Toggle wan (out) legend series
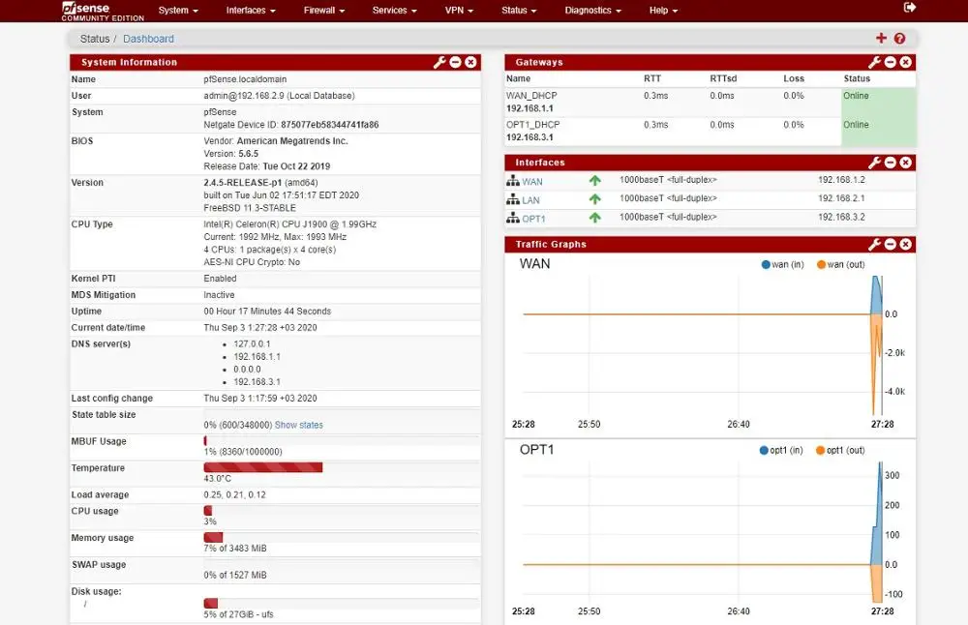The image size is (968, 625). [x=840, y=265]
